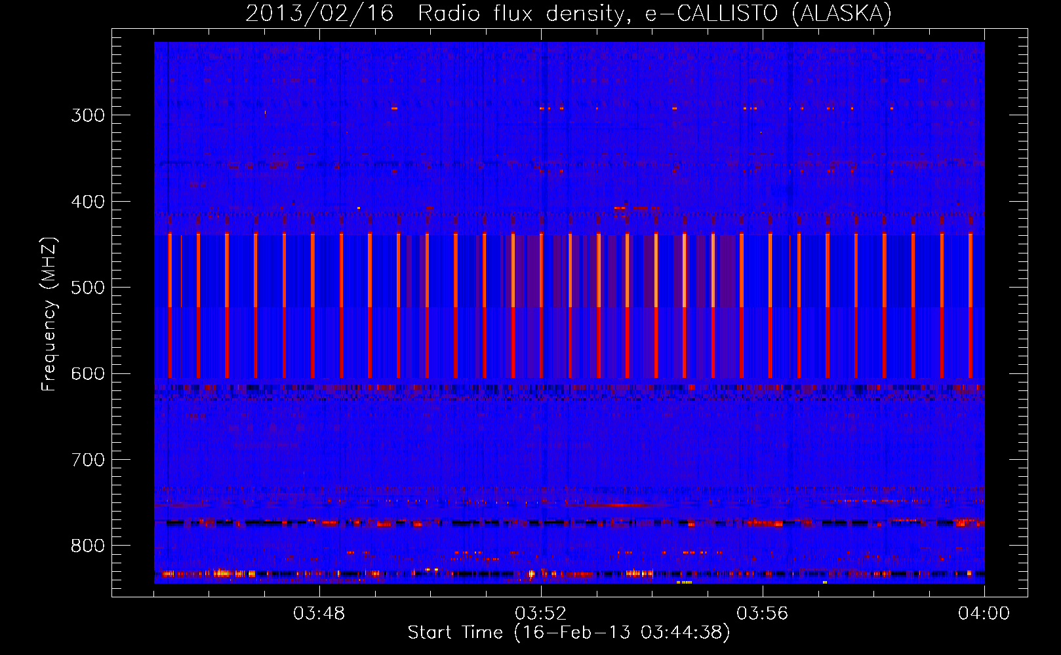
Task: Select the 500 frequency tick label
Action: [88, 288]
